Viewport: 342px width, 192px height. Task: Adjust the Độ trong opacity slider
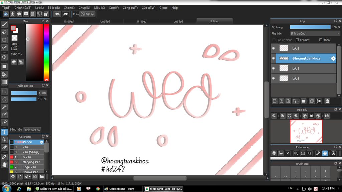coord(310,27)
